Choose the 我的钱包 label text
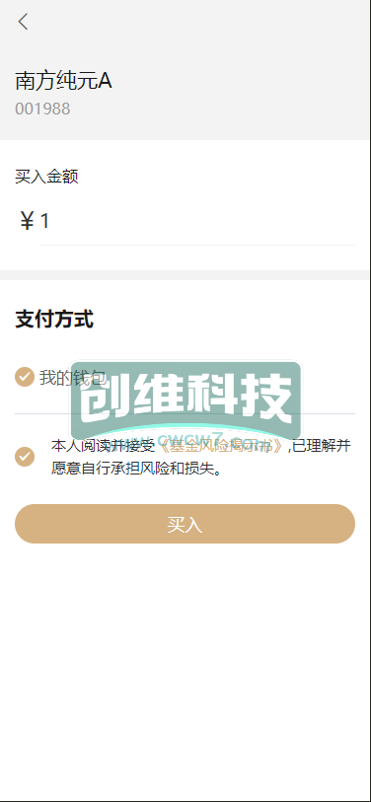This screenshot has height=802, width=371. click(x=73, y=378)
